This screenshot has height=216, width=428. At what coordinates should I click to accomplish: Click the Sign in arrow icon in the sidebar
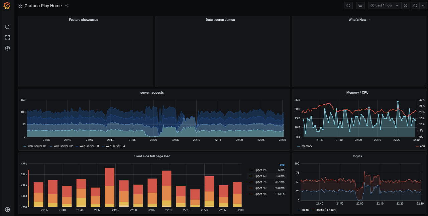(7, 210)
